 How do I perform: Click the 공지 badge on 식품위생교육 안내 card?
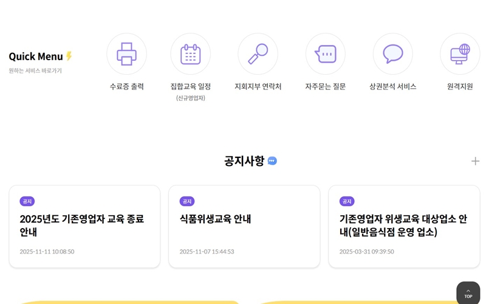187,201
